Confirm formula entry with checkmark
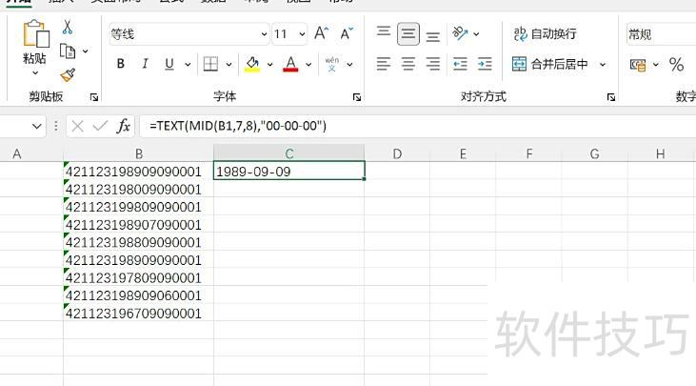Viewport: 696px width, 386px height. click(x=100, y=126)
